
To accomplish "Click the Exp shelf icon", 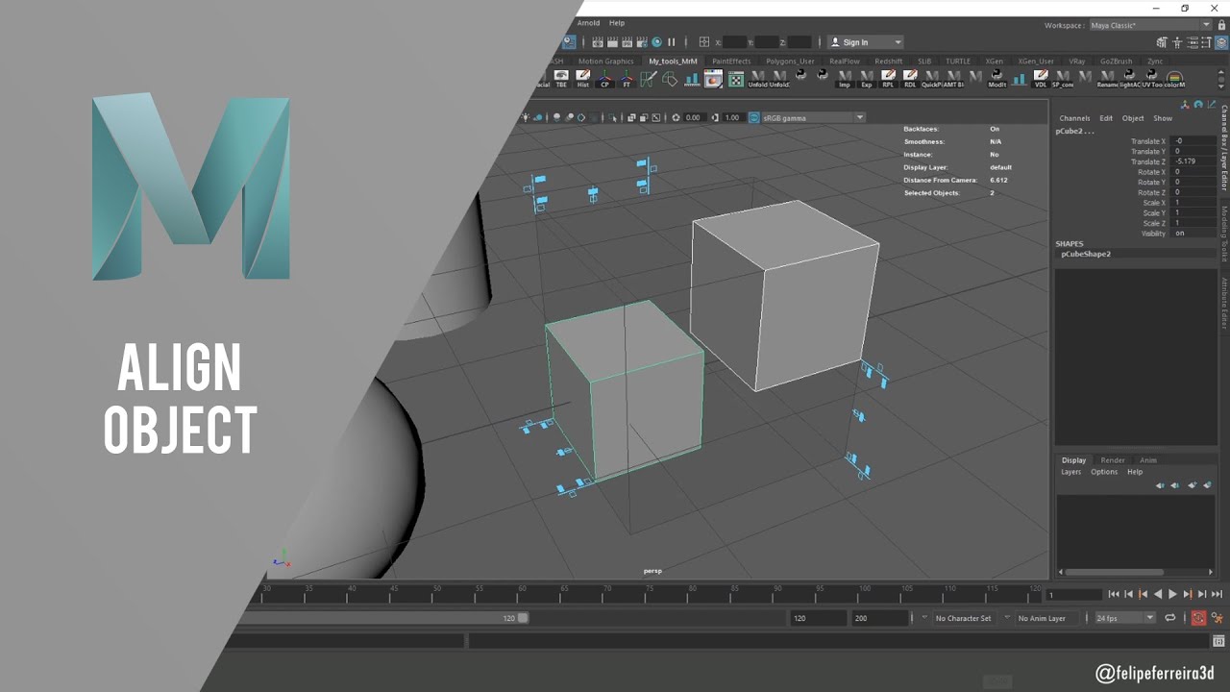I will [x=867, y=78].
